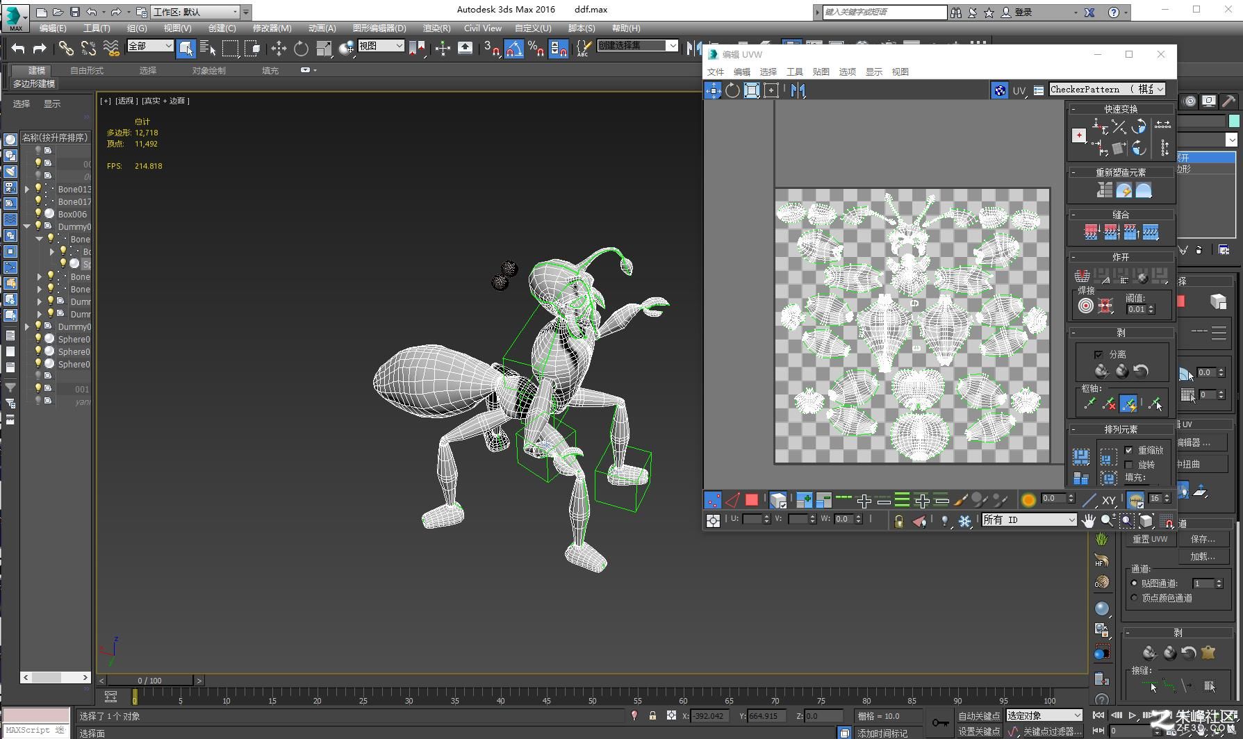
Task: Choose Select and Rotate tool in main toolbar
Action: point(301,48)
